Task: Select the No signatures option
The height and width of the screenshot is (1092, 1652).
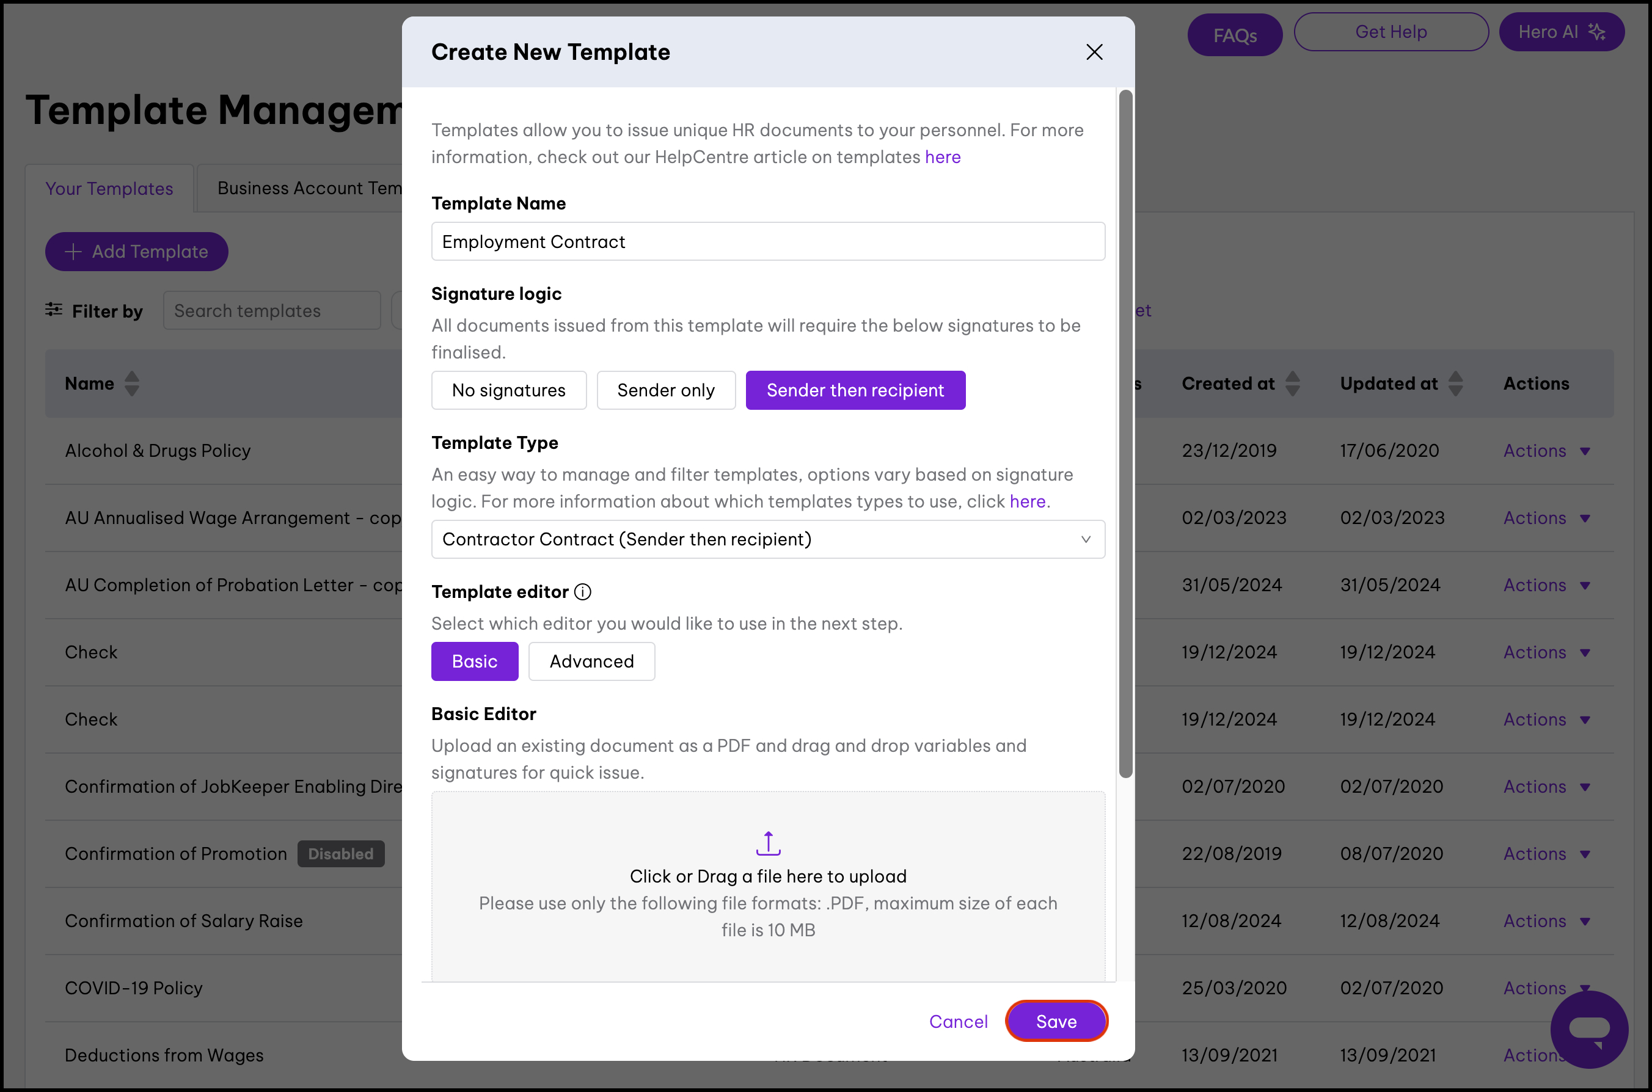Action: [x=508, y=390]
